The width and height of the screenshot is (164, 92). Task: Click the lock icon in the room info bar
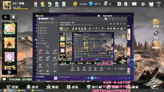[114, 24]
